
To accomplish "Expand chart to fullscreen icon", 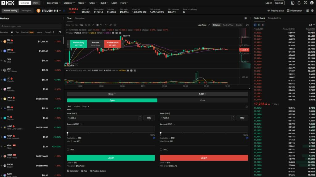I will [247, 25].
